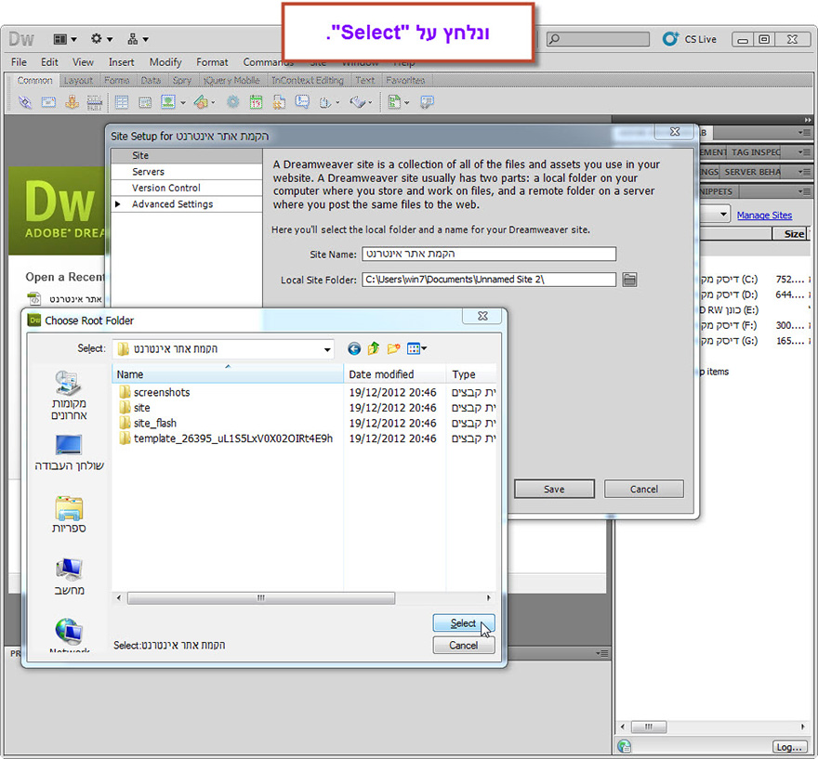Select the Servers category in Site Setup
818x759 pixels.
pyautogui.click(x=186, y=172)
